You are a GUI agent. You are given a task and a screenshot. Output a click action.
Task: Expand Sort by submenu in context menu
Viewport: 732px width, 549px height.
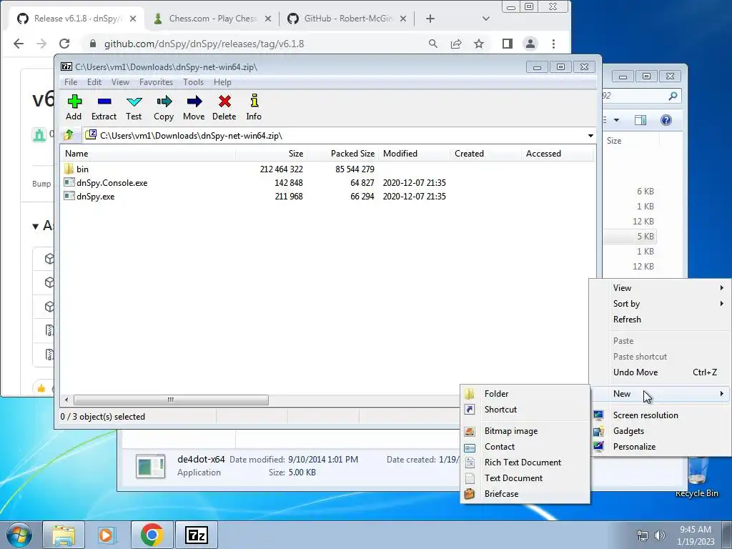[660, 303]
